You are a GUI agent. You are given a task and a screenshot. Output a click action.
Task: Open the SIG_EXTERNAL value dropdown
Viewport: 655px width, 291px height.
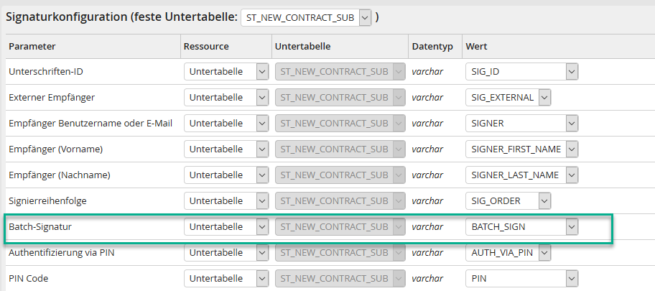click(x=508, y=97)
